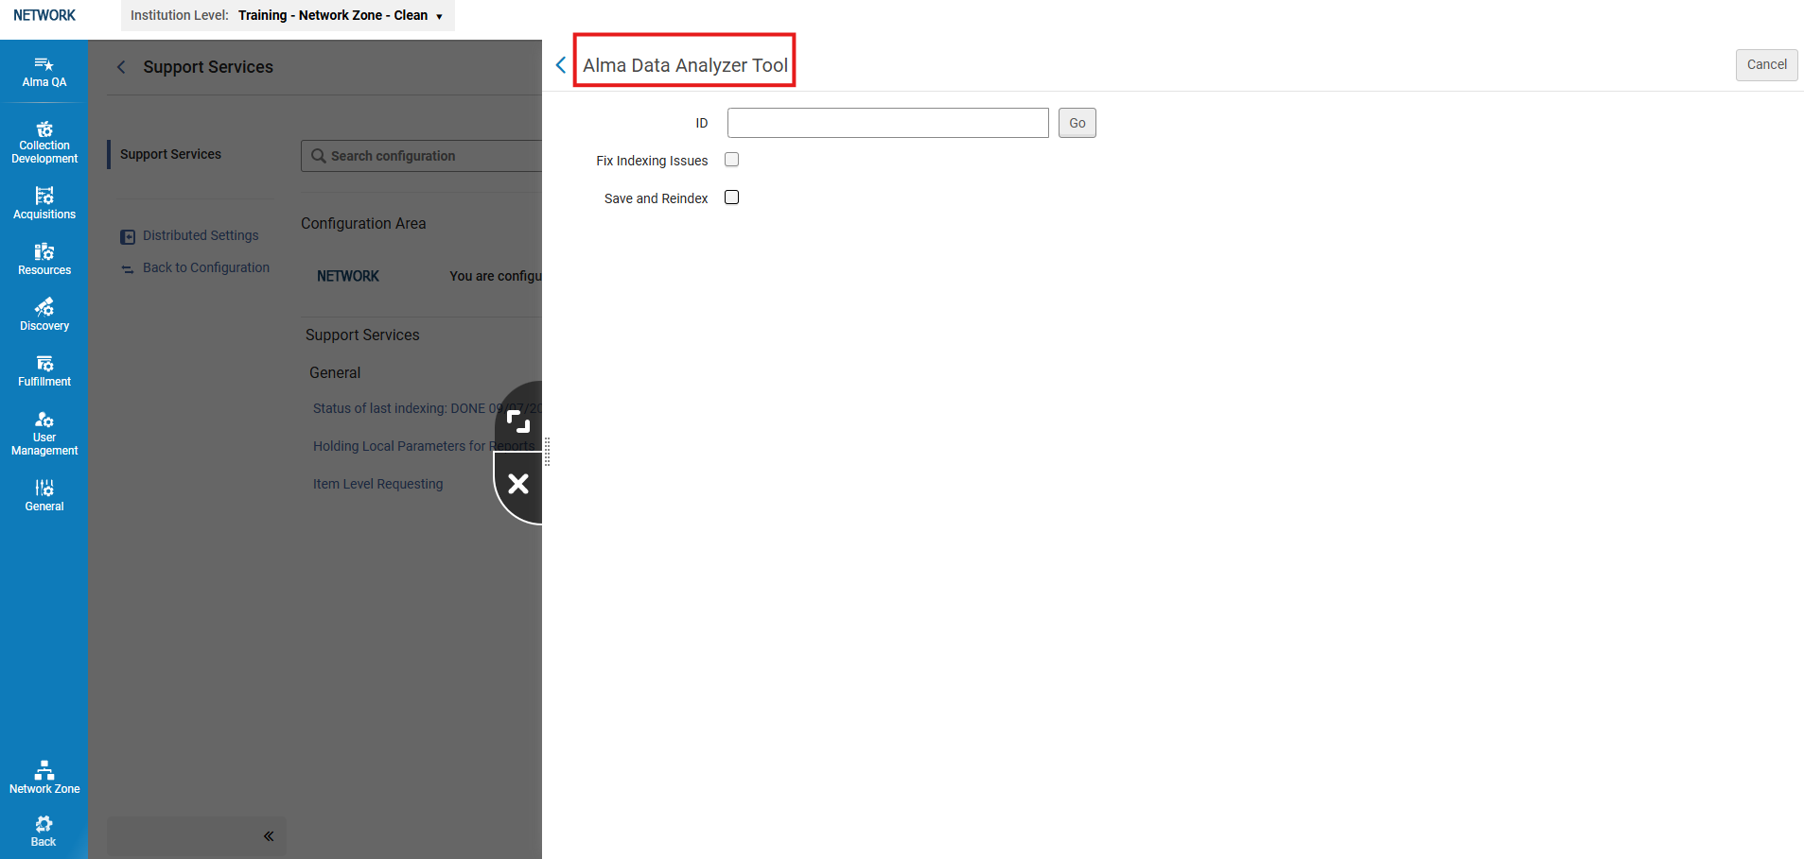Enable the Fix Indexing Issues checkbox
1804x859 pixels.
click(x=730, y=159)
